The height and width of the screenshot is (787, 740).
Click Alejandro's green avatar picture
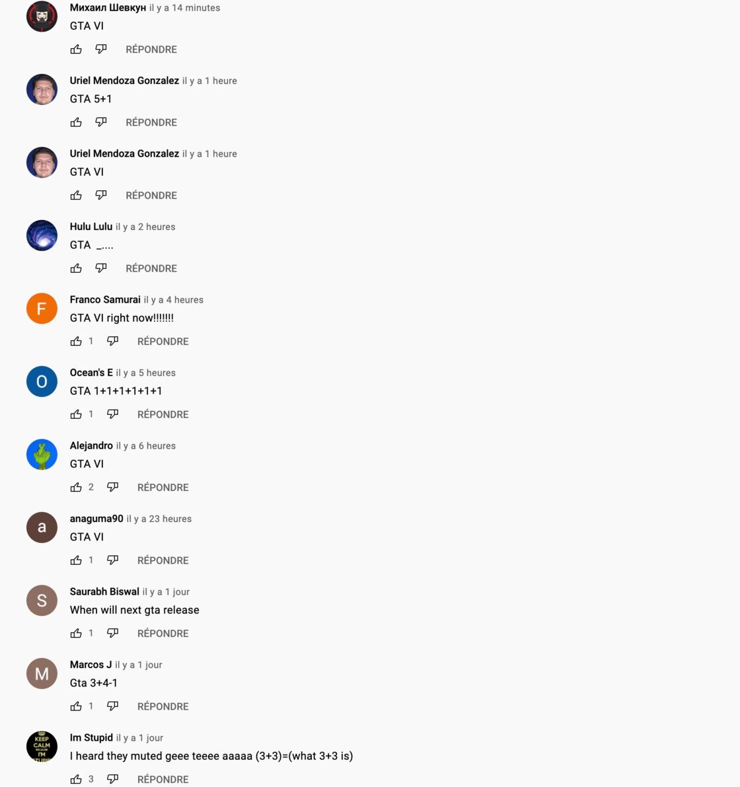pos(42,454)
